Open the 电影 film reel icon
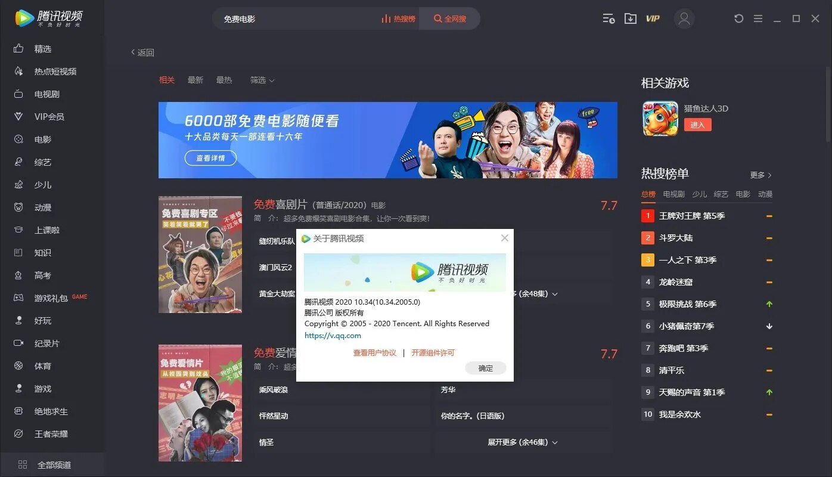 (18, 140)
